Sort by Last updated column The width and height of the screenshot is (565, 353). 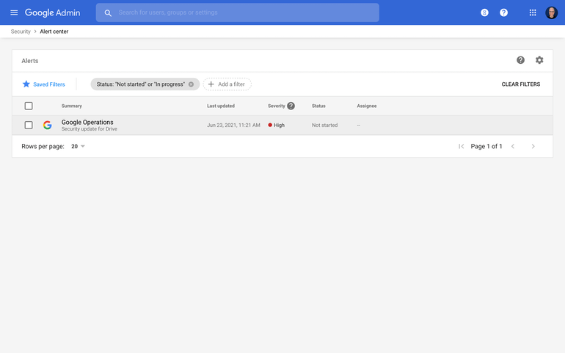pos(221,106)
